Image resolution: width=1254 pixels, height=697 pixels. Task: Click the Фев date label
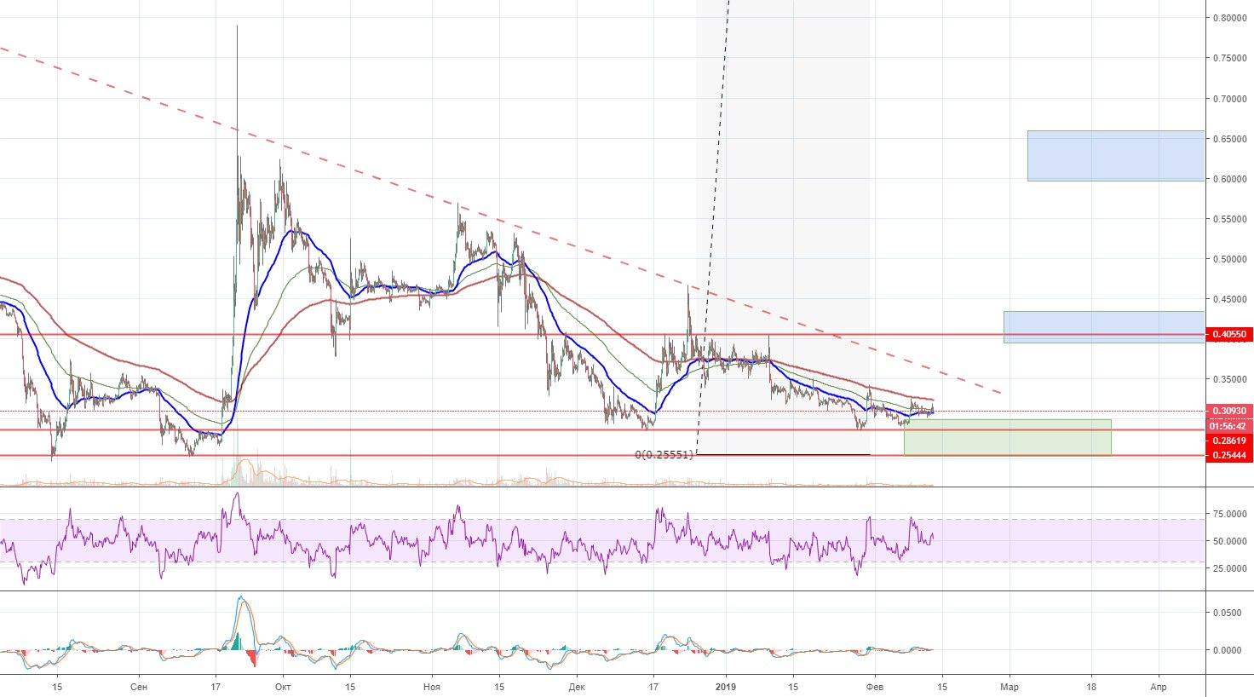click(x=875, y=687)
